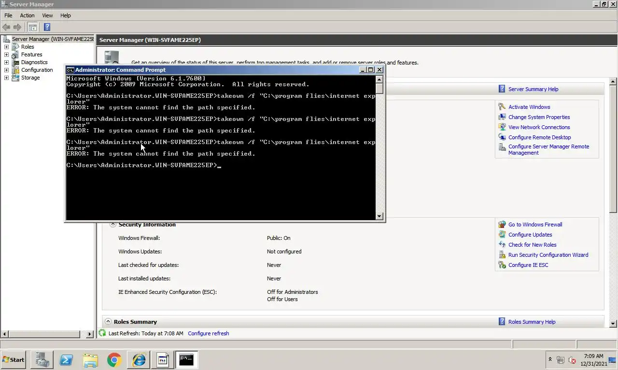This screenshot has height=370, width=618.
Task: Expand the Roles tree node
Action: click(6, 47)
